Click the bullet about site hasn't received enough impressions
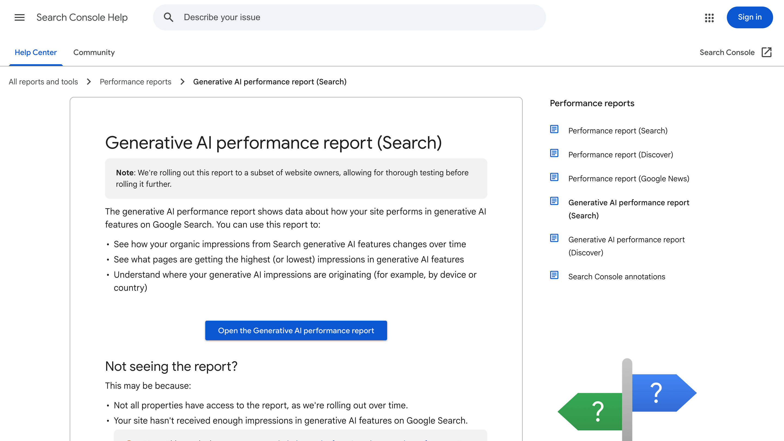The image size is (784, 441). tap(290, 421)
